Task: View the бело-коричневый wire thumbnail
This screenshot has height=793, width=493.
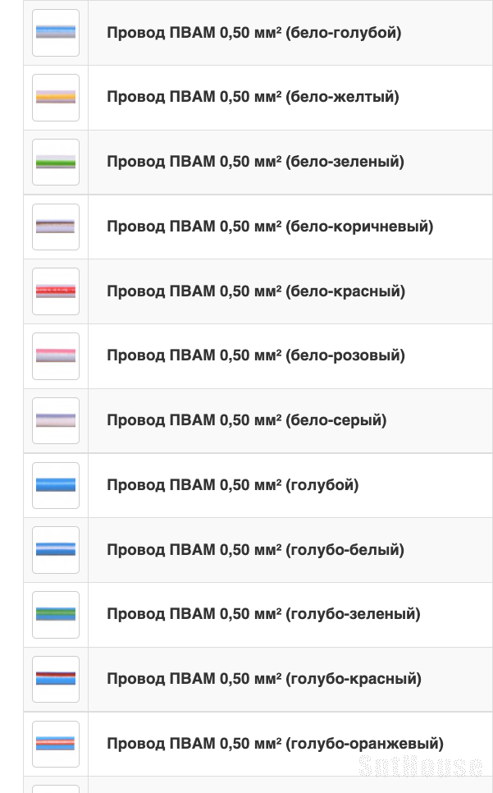Action: pos(56,227)
